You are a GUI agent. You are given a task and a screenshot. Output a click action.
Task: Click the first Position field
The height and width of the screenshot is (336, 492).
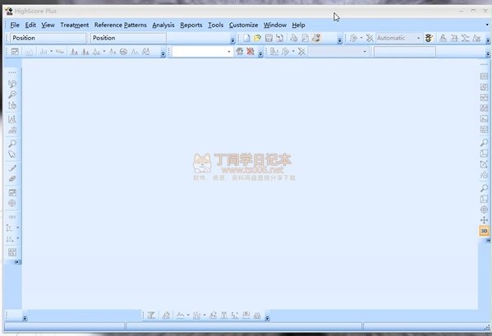coord(48,38)
